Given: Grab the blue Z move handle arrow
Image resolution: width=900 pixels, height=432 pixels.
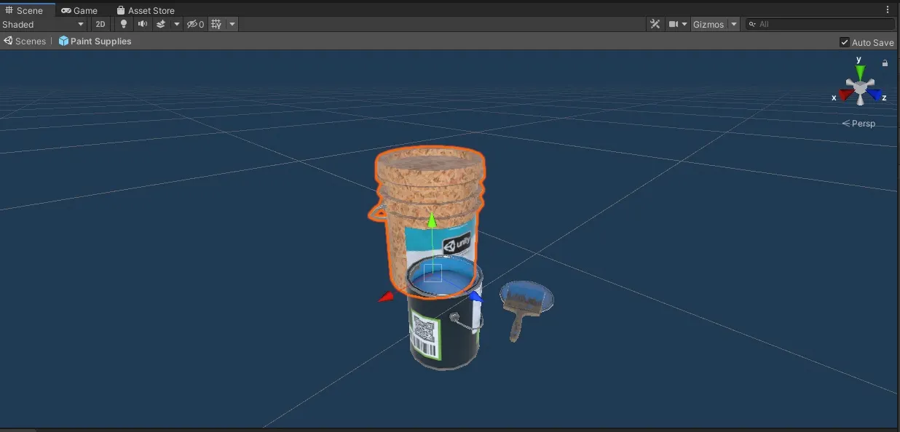Looking at the screenshot, I should pyautogui.click(x=475, y=297).
